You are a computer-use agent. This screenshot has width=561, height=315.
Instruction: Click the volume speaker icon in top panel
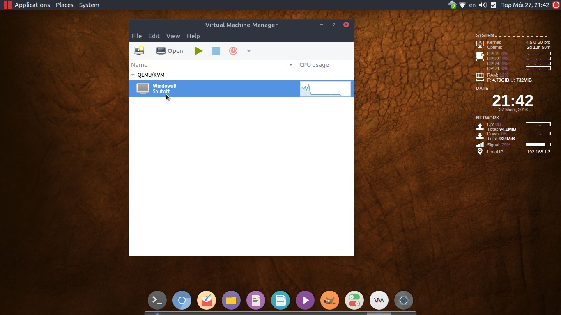click(x=483, y=5)
